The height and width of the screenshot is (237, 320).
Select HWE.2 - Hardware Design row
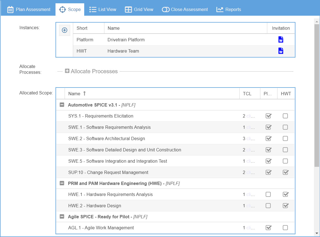[176, 206]
